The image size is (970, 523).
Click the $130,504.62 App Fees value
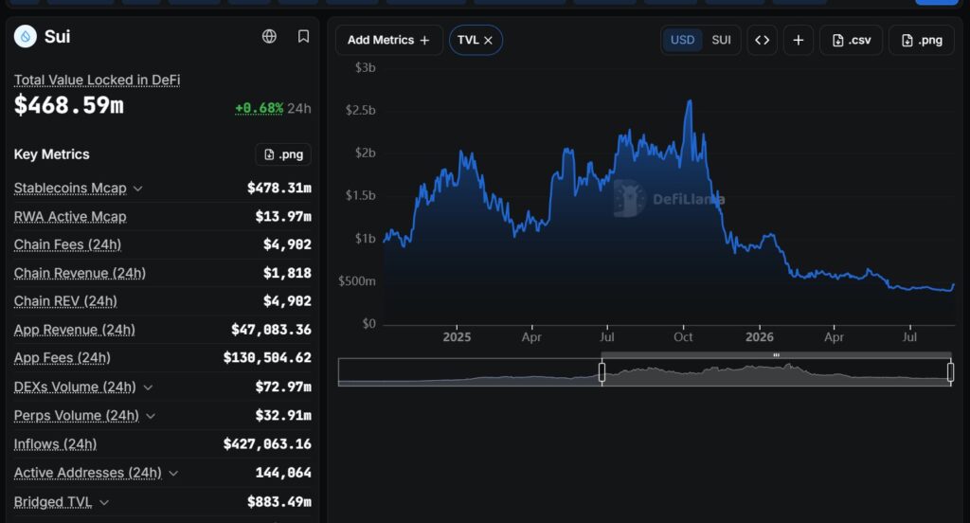267,358
